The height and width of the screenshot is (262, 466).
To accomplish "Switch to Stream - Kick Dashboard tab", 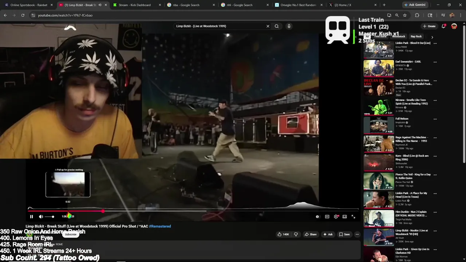I will point(137,5).
